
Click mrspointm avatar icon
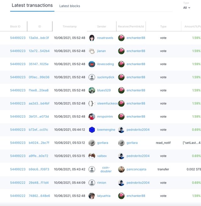[92, 117]
